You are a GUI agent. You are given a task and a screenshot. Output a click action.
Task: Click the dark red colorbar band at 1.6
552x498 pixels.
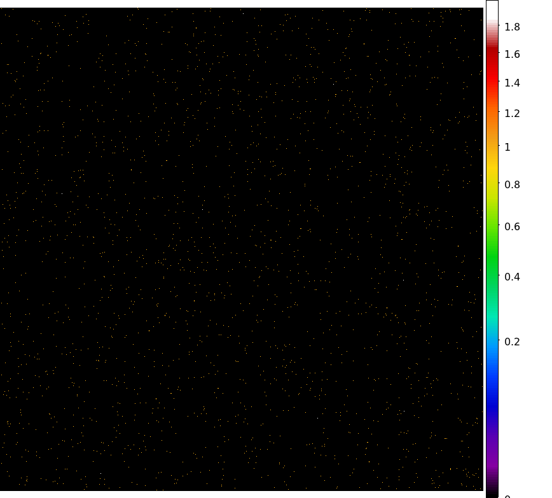tap(492, 54)
